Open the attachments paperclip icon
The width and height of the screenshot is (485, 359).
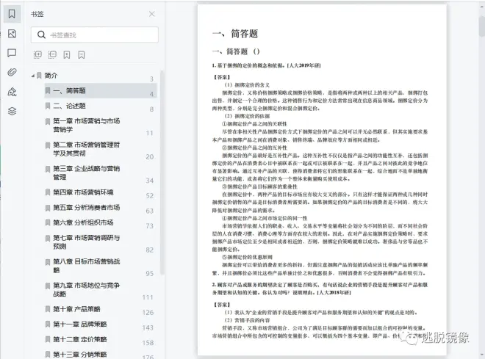pos(12,72)
